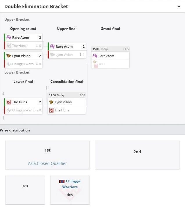Open the 15:00 grand final match

pyautogui.click(x=110, y=49)
